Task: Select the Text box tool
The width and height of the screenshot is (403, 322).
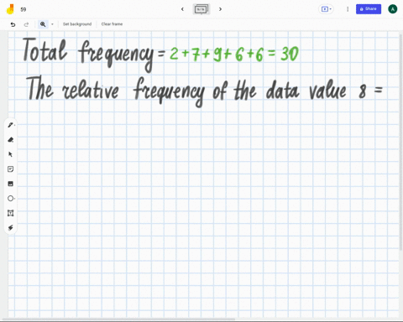Action: 11,213
